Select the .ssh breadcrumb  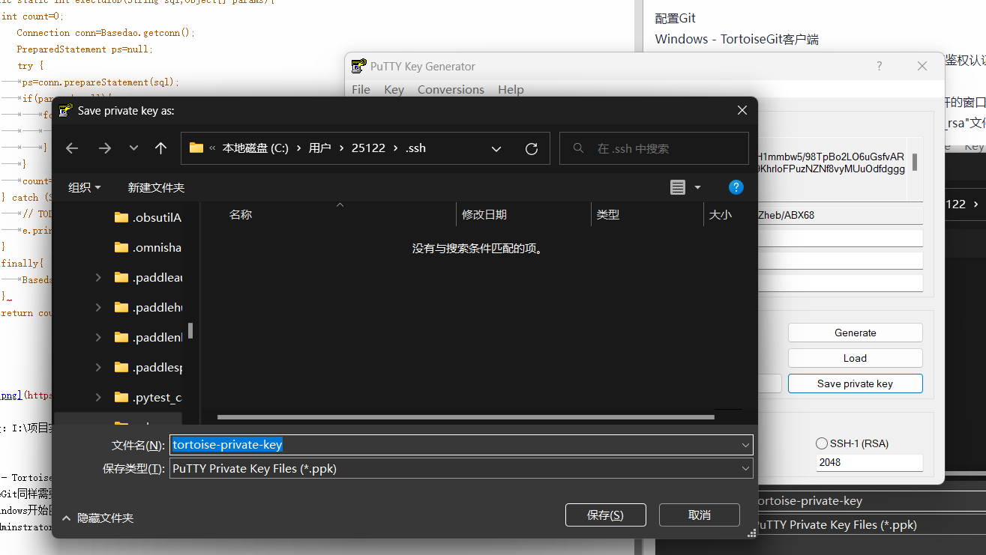416,148
